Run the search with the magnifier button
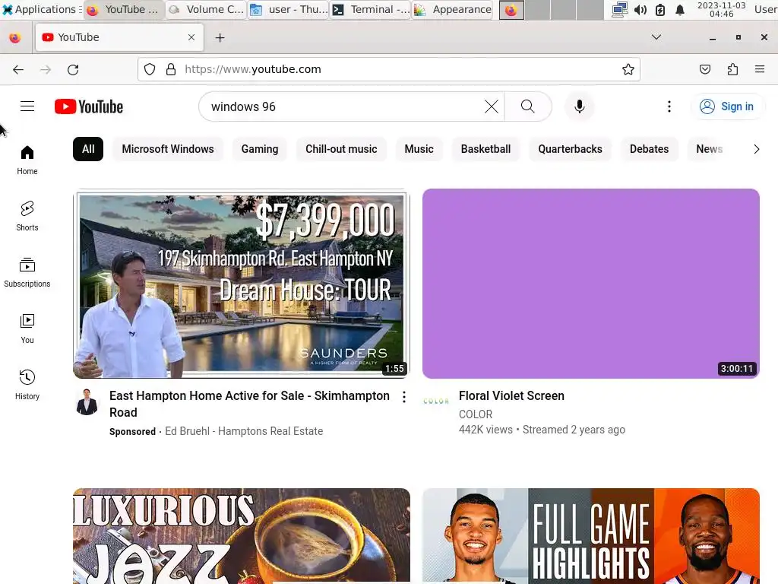This screenshot has width=778, height=584. click(x=528, y=106)
